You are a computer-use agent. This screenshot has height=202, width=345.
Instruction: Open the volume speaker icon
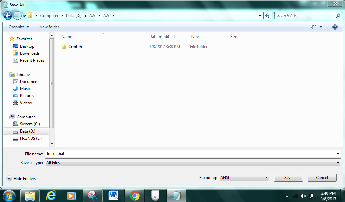point(303,196)
